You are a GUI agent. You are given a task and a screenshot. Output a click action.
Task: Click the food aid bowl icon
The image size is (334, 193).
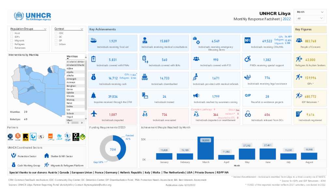pyautogui.click(x=94, y=40)
